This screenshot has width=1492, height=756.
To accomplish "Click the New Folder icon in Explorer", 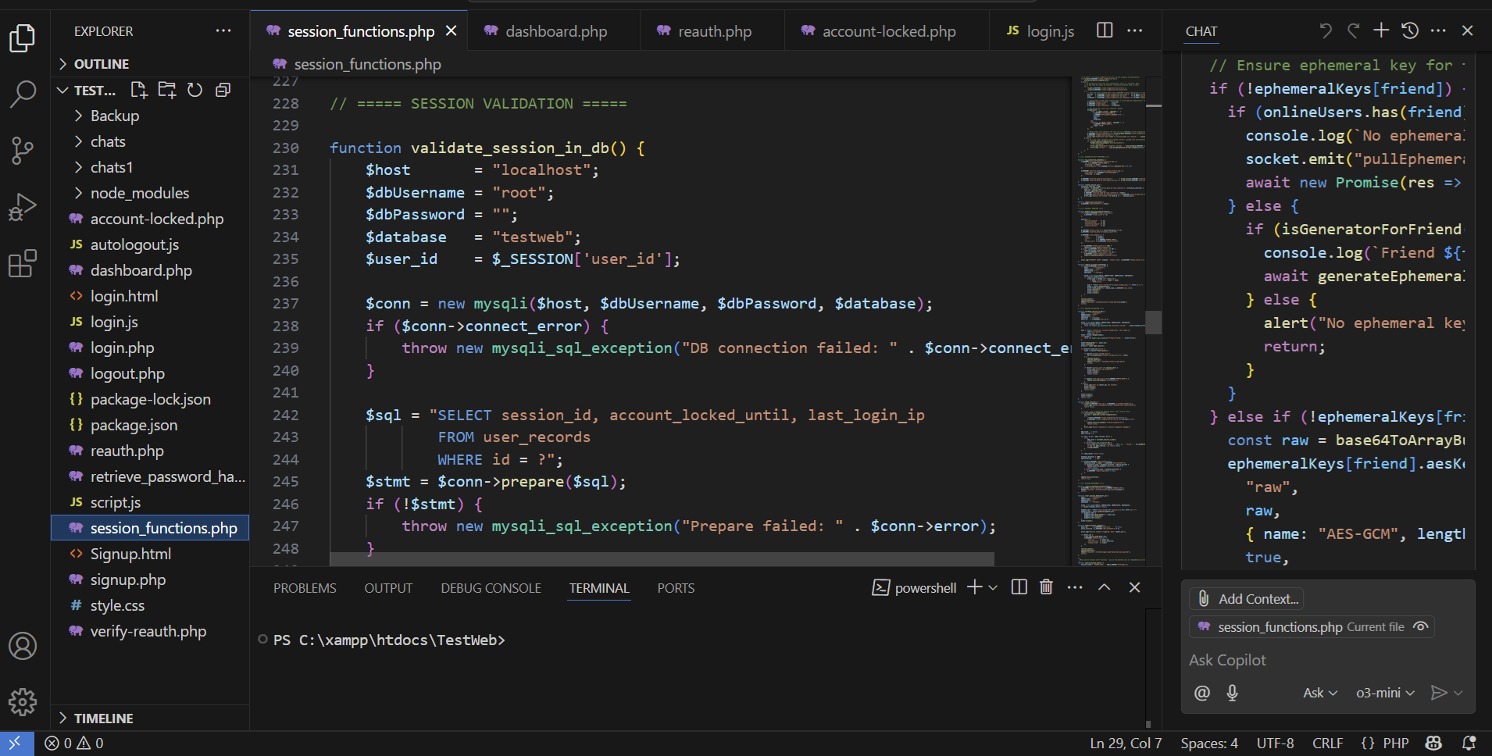I will 167,90.
